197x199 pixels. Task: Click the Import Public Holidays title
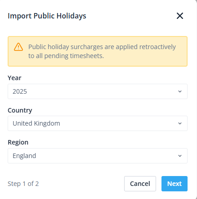47,16
